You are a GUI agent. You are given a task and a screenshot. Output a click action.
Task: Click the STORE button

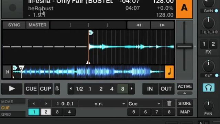[x=185, y=103]
